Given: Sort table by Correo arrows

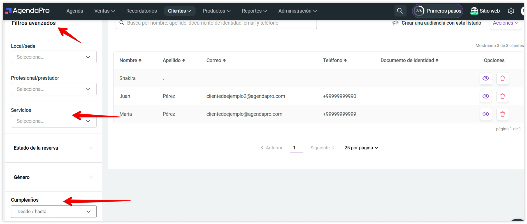Looking at the screenshot, I should tap(224, 60).
